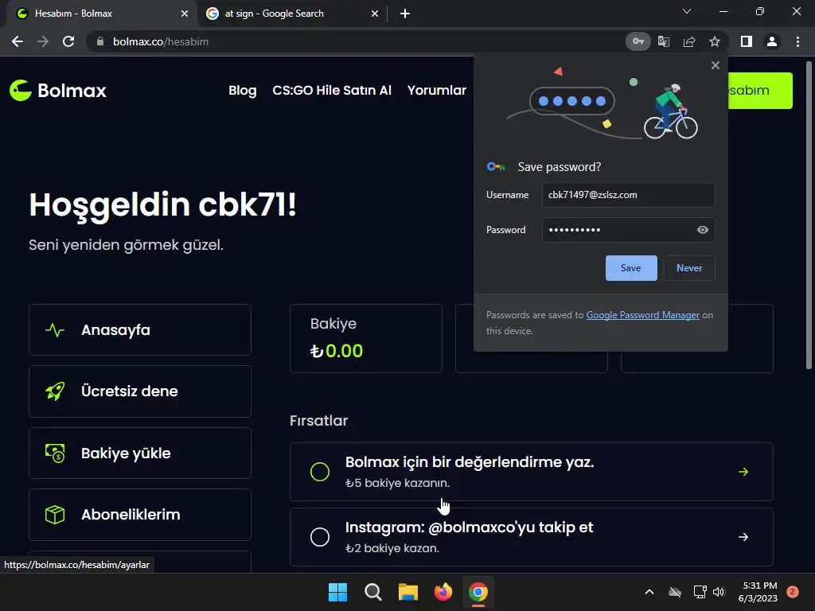Open the Chrome three-dot menu
Screen dimensions: 815x611
pyautogui.click(x=797, y=41)
